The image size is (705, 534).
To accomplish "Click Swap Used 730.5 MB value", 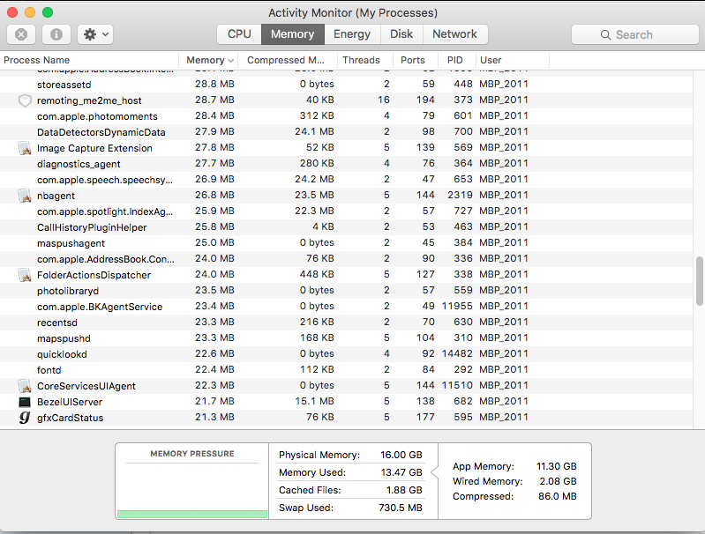I will [x=401, y=508].
